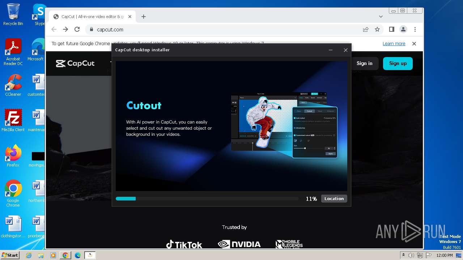Minimize the CapCut desktop installer window

[x=331, y=50]
